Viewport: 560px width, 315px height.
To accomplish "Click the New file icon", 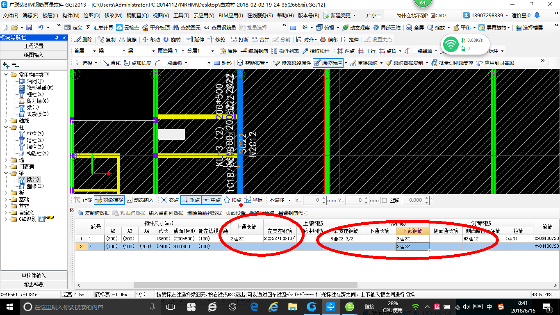I will [x=5, y=27].
